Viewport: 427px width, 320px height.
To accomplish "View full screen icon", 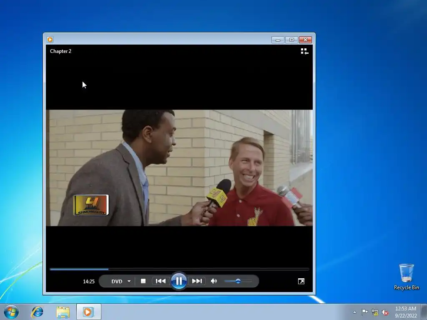I will [x=301, y=281].
